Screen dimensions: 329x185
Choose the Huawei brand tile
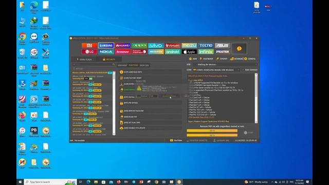pyautogui.click(x=122, y=46)
